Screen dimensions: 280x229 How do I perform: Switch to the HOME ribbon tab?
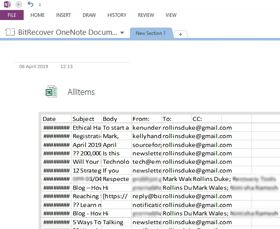click(x=37, y=15)
